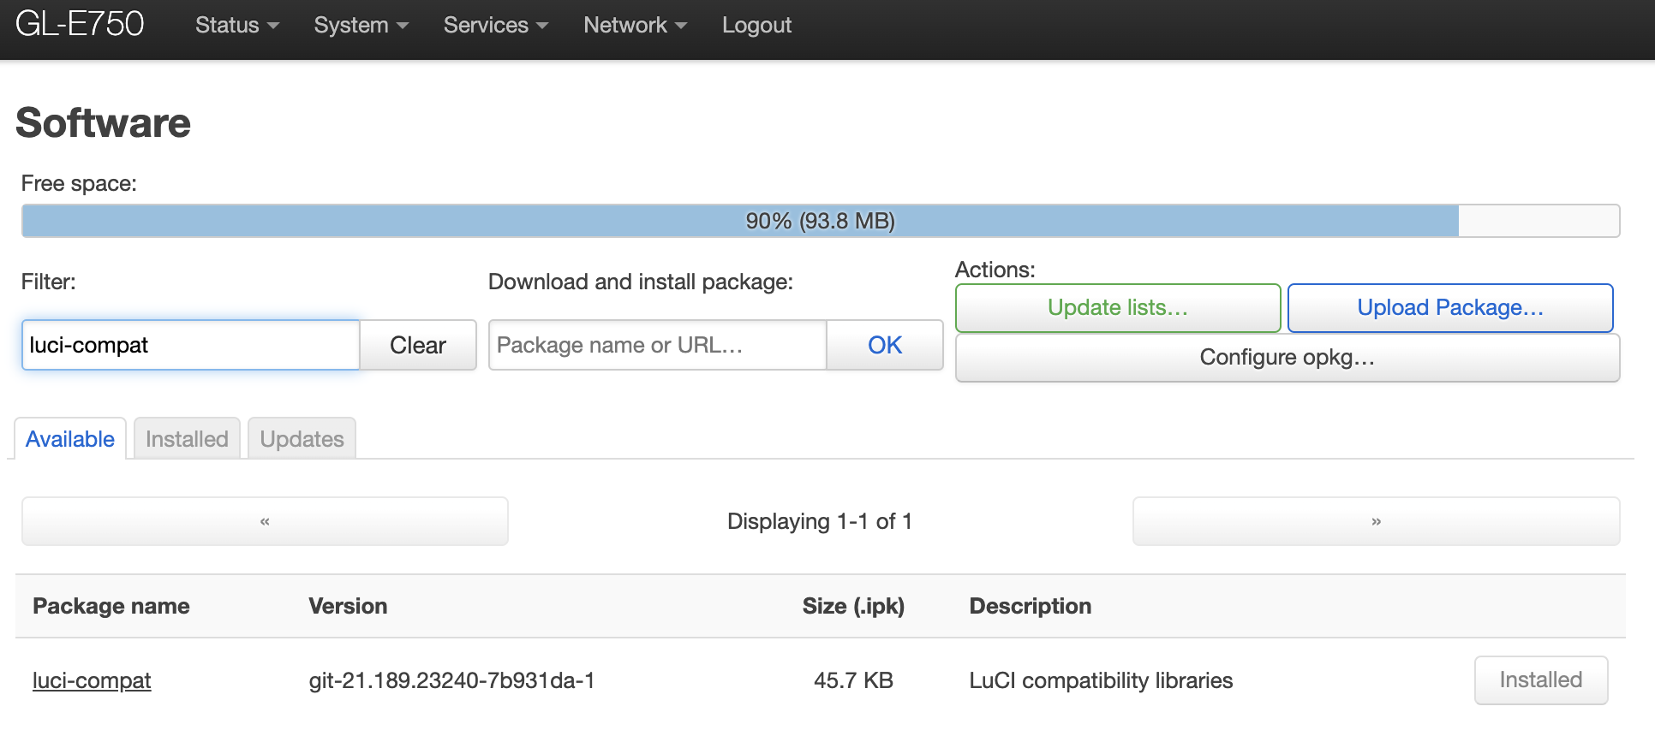Expand the System menu
Viewport: 1655px width, 736px height.
coord(361,26)
